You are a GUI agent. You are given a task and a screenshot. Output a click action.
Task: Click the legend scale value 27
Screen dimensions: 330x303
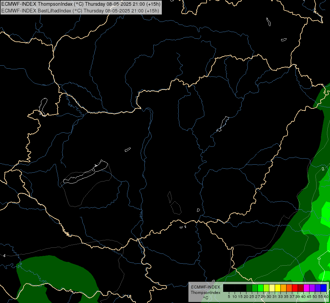click(x=258, y=297)
